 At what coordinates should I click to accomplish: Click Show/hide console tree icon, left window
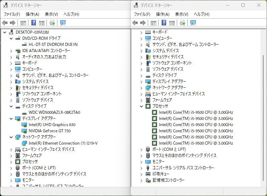[23, 23]
